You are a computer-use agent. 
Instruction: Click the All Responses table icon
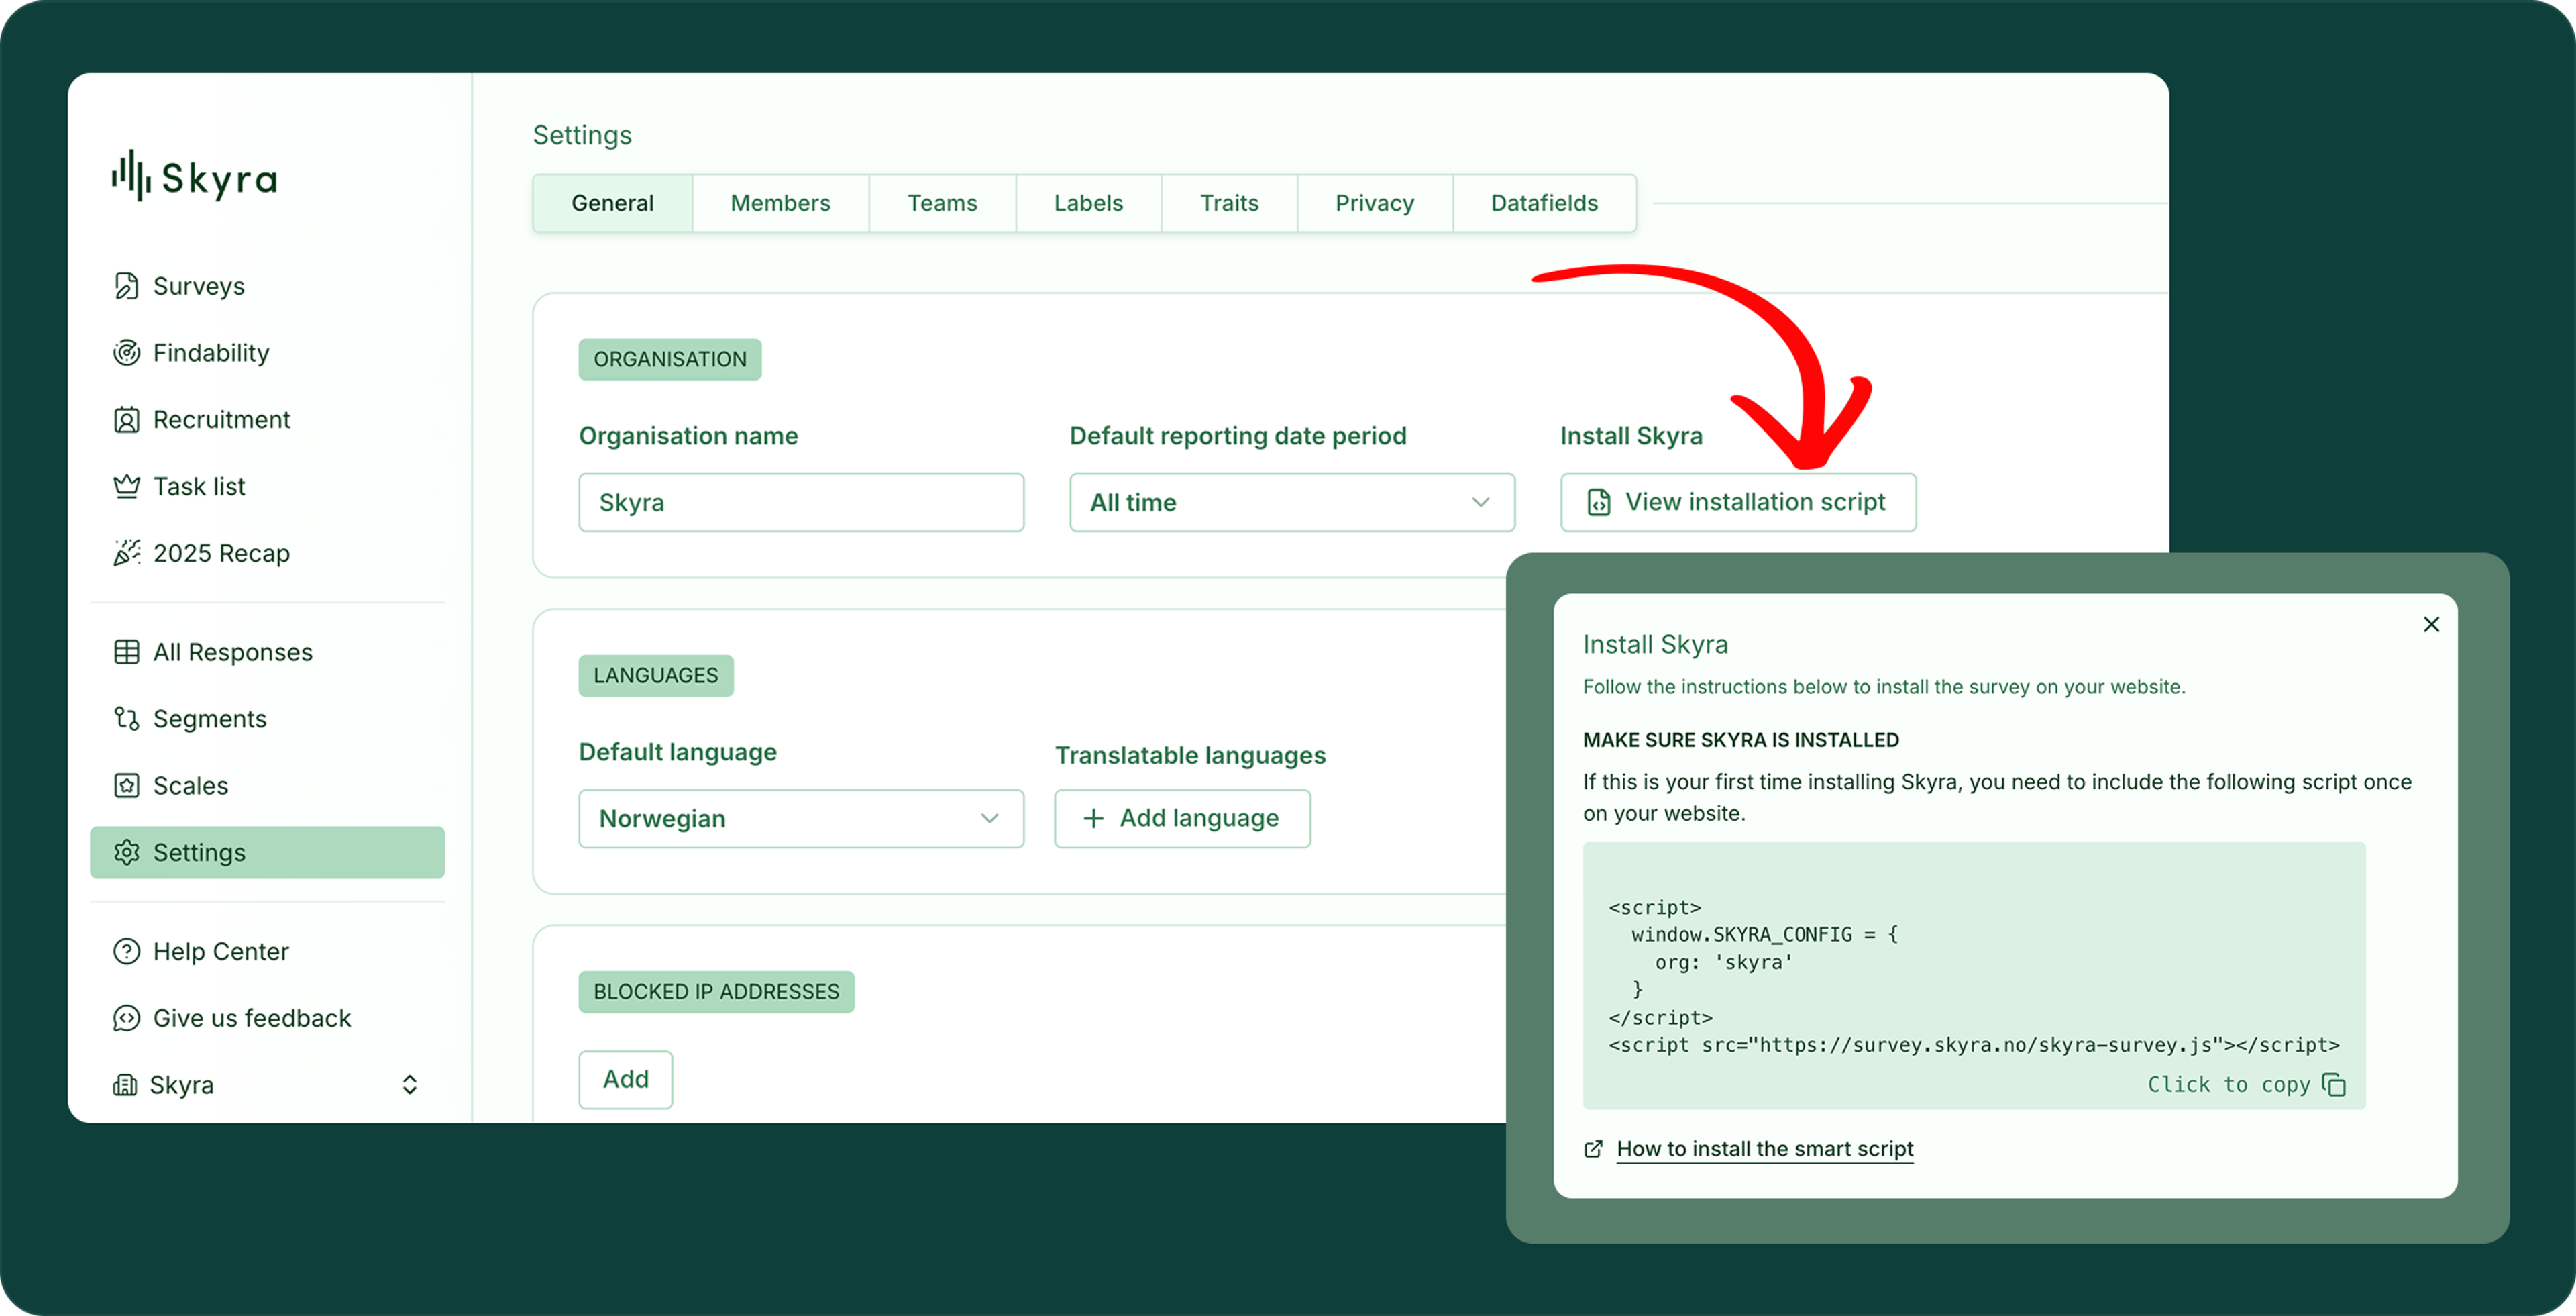(127, 652)
